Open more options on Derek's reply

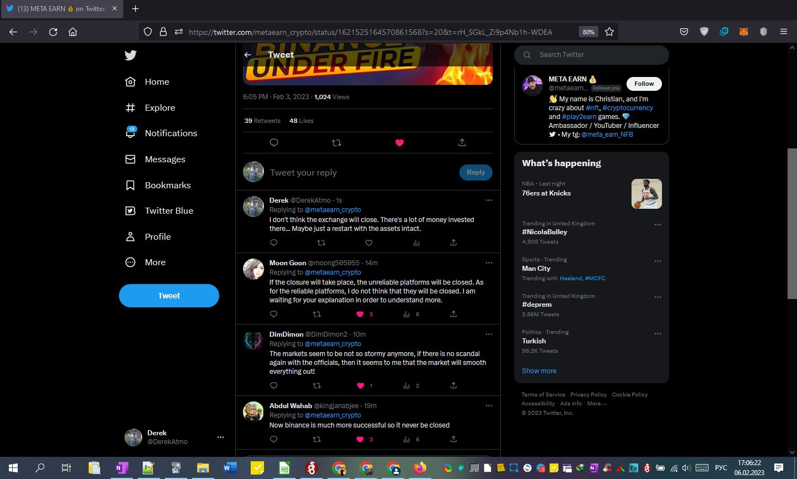click(x=489, y=200)
